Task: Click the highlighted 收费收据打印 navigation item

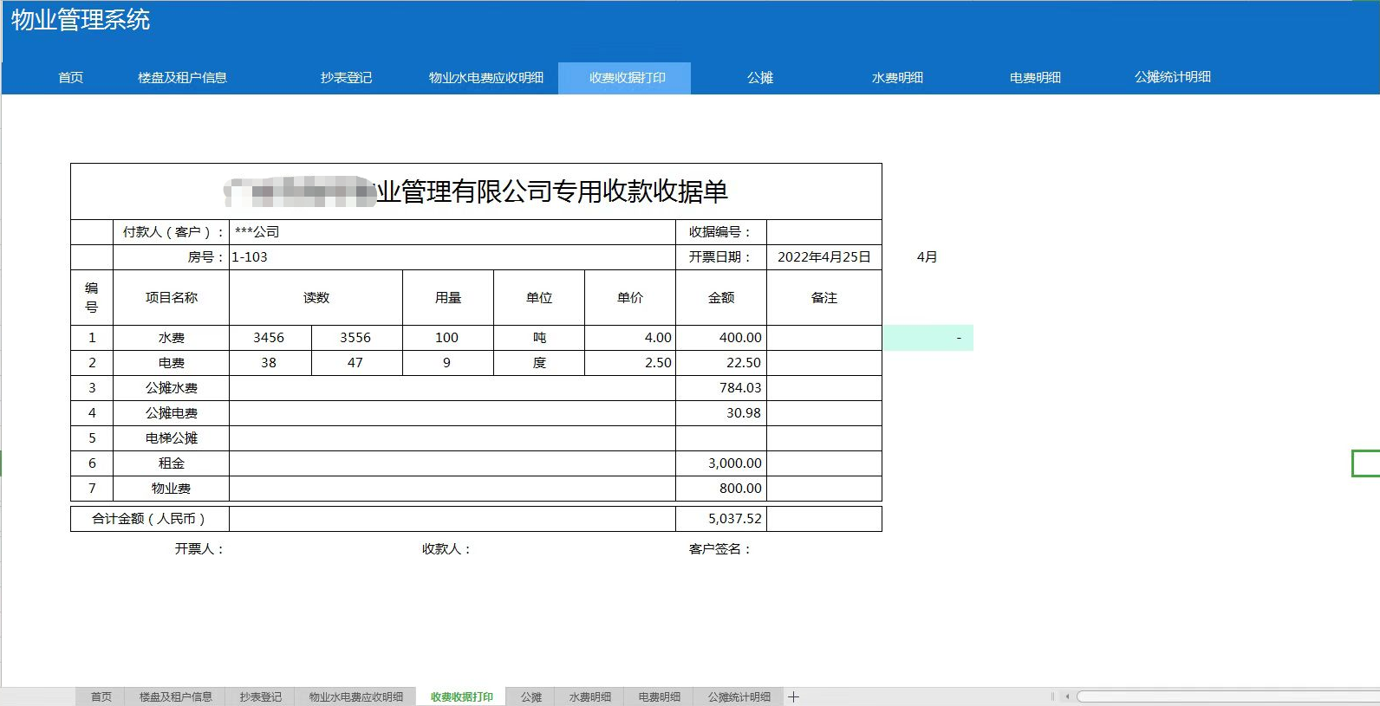Action: tap(627, 78)
